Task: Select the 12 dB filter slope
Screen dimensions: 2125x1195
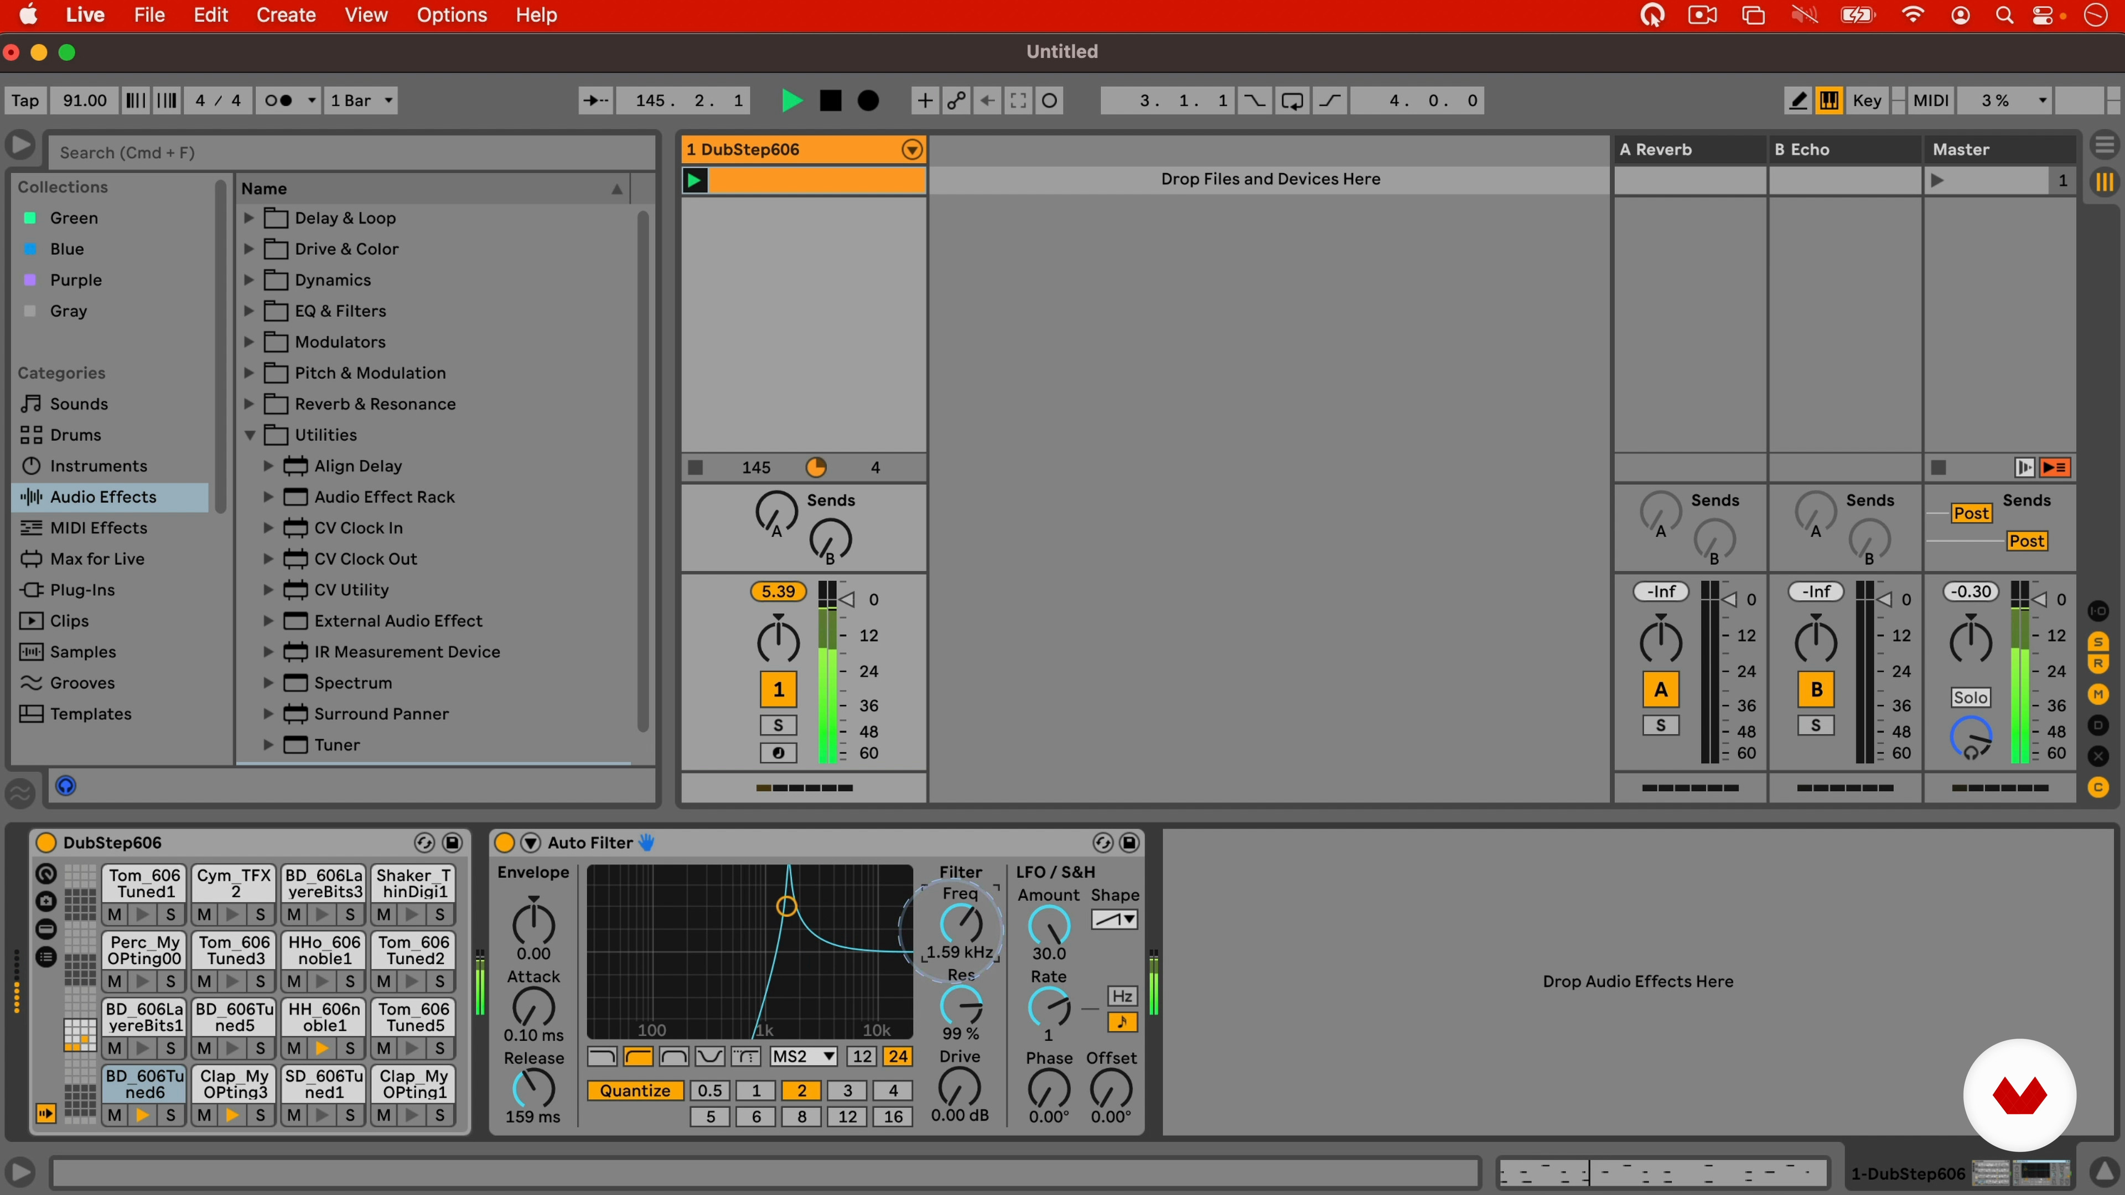Action: 862,1057
